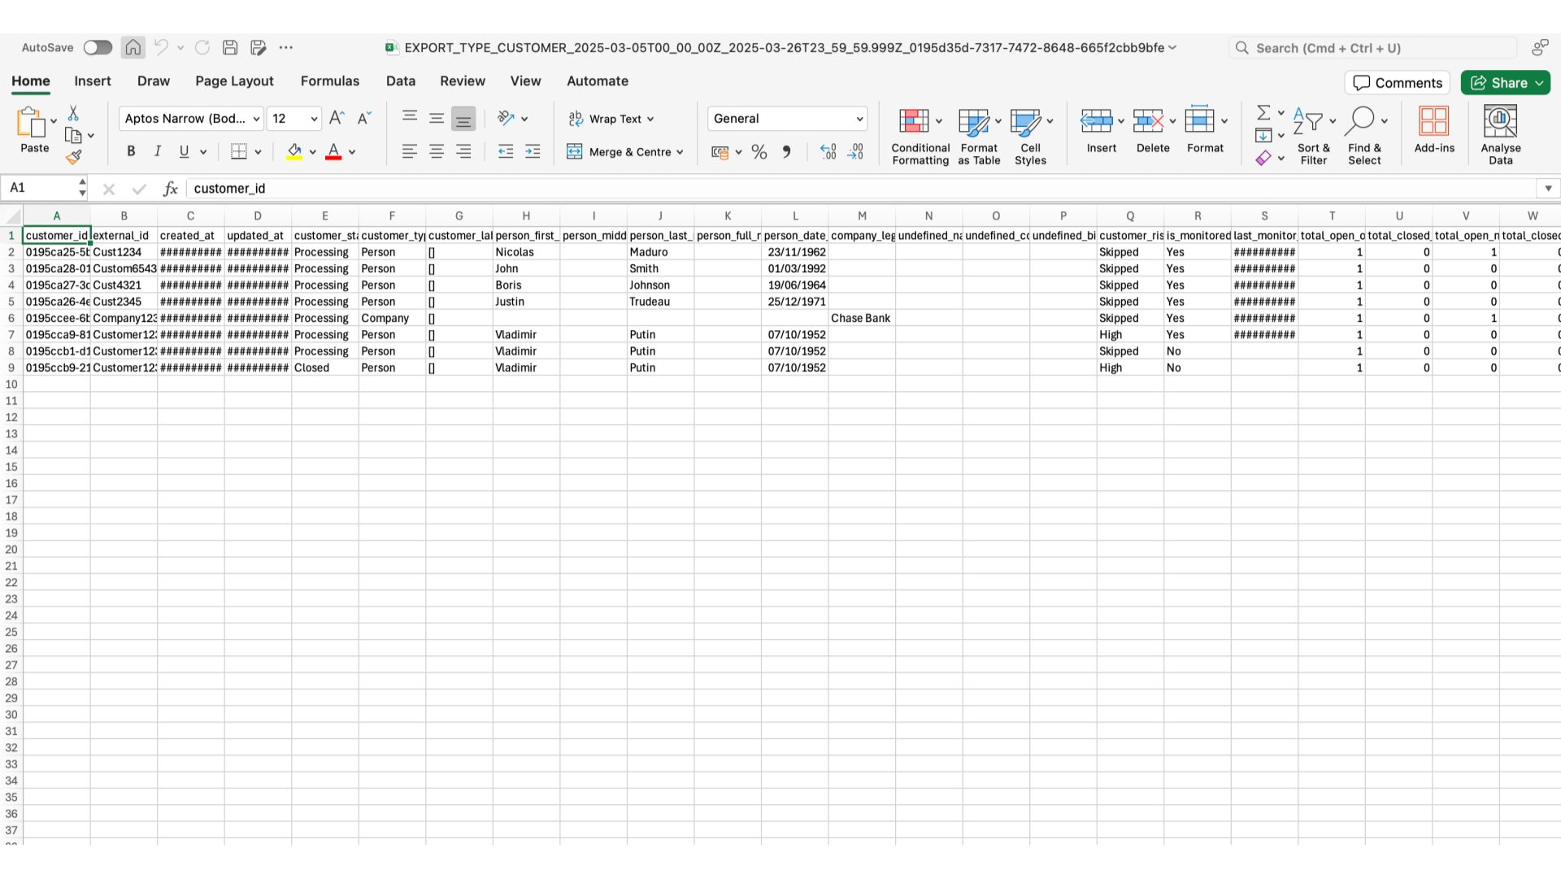Open the Data ribbon tab
The width and height of the screenshot is (1561, 878).
[400, 80]
